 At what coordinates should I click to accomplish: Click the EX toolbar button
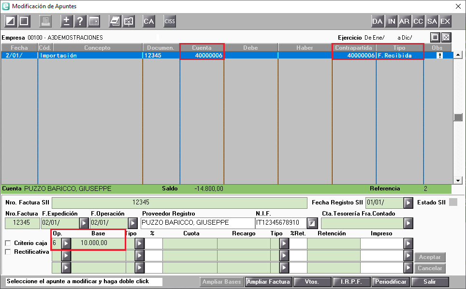(445, 21)
